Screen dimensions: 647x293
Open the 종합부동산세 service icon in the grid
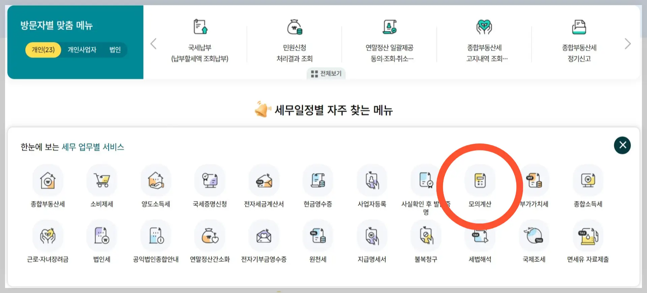point(48,180)
